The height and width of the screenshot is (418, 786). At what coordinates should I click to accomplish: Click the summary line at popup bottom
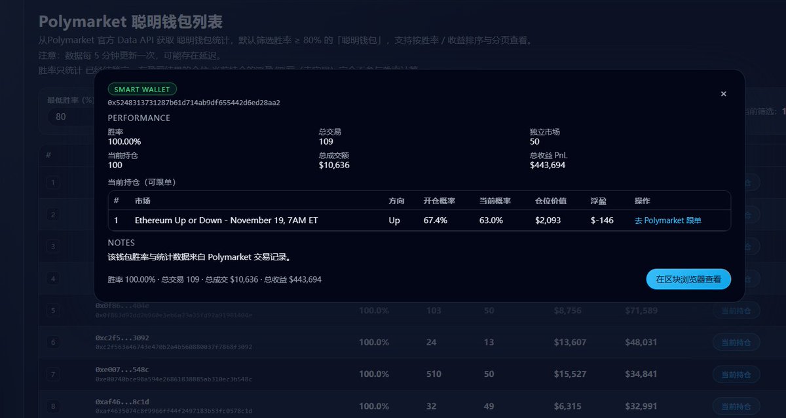click(215, 279)
